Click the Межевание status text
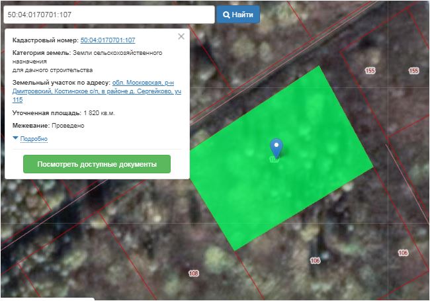This screenshot has height=301, width=430. 68,125
